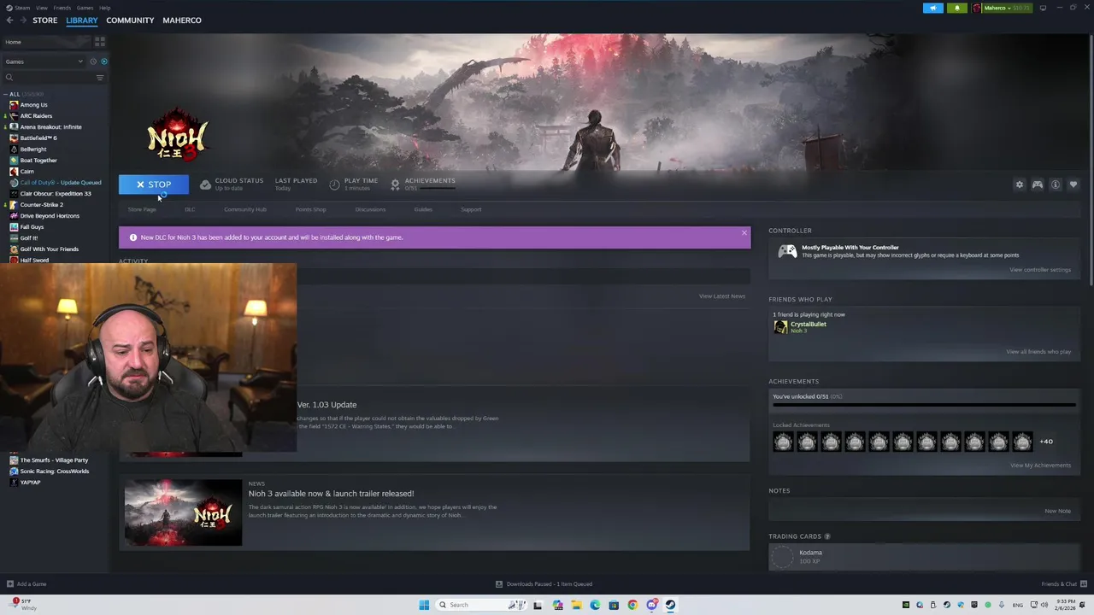
Task: Click View all friends who play
Action: point(1038,352)
